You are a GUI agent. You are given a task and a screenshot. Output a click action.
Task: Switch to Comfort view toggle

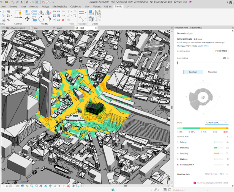(193, 72)
